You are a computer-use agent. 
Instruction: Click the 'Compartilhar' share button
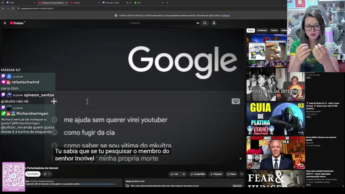(198, 174)
